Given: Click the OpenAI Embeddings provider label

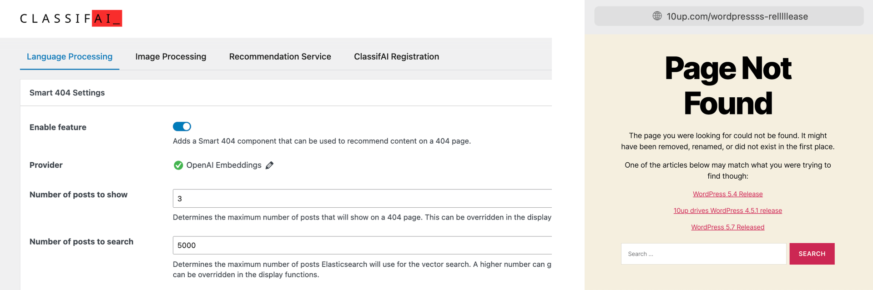Looking at the screenshot, I should click(224, 165).
